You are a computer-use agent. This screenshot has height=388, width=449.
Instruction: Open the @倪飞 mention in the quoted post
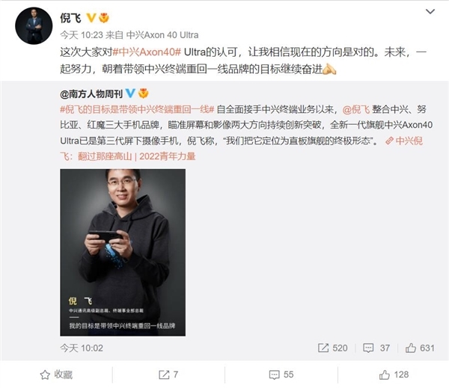(x=356, y=109)
